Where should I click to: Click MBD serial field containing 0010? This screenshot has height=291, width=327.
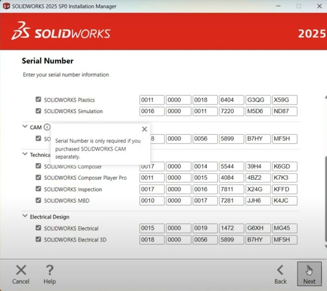click(152, 201)
